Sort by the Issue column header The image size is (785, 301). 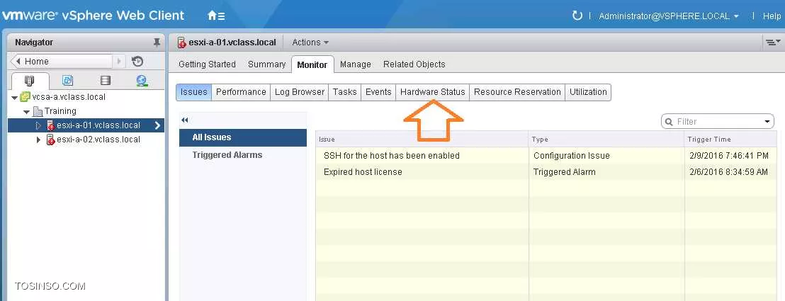tap(422, 140)
